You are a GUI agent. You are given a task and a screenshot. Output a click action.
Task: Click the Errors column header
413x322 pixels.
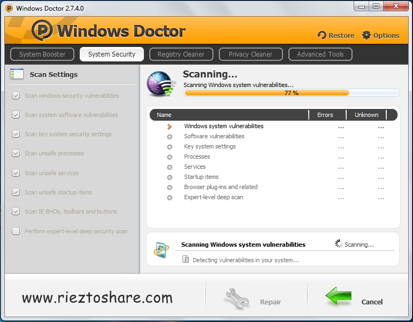(x=325, y=115)
